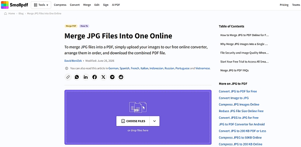Image resolution: width=301 pixels, height=147 pixels.
Task: Share on Reddit icon
Action: click(x=121, y=77)
